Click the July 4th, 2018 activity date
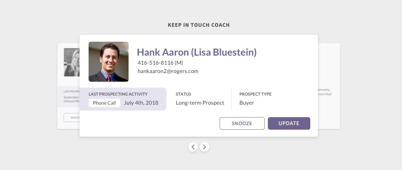402x170 pixels. tap(141, 103)
